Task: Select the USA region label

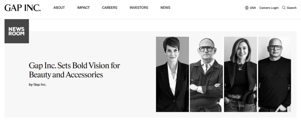Action: [x=253, y=8]
